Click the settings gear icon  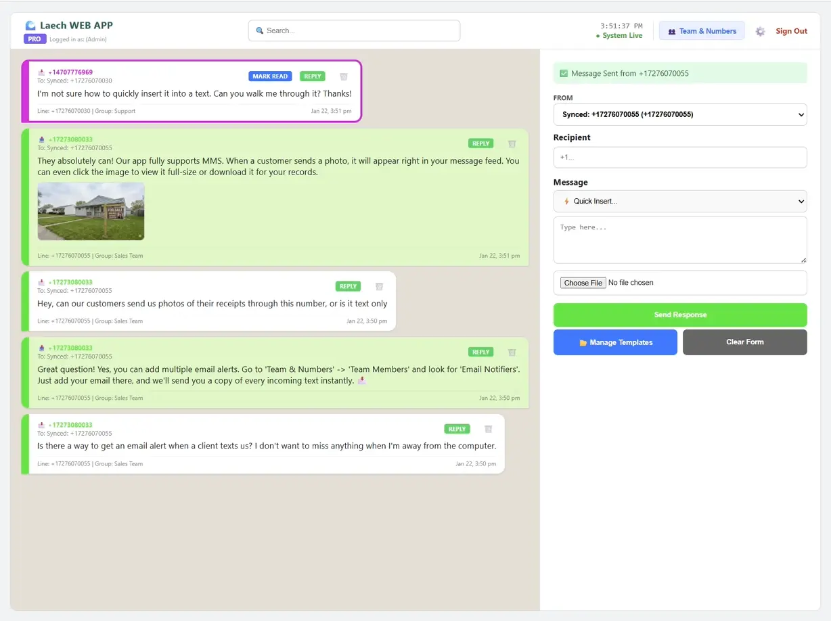click(x=759, y=31)
